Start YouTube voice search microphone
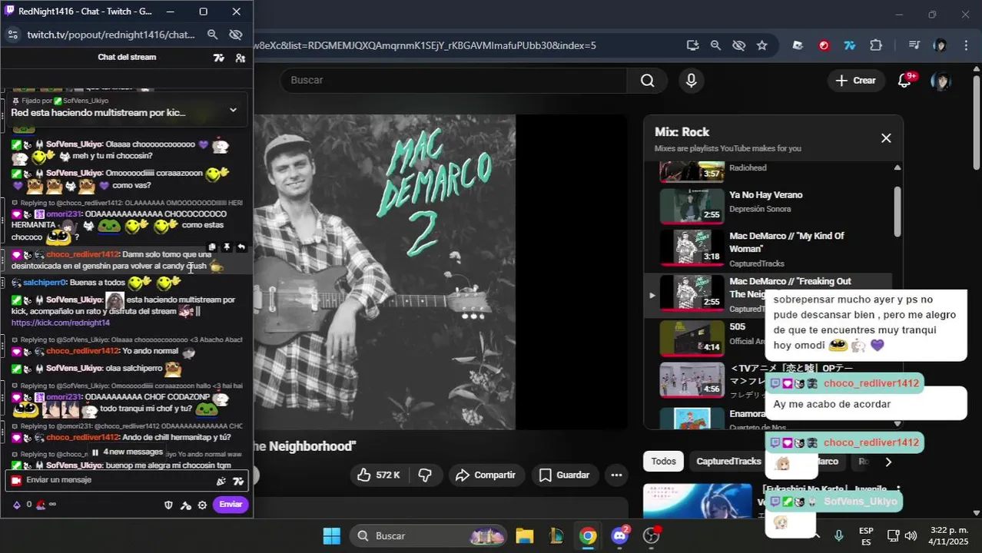The image size is (982, 553). 692,81
